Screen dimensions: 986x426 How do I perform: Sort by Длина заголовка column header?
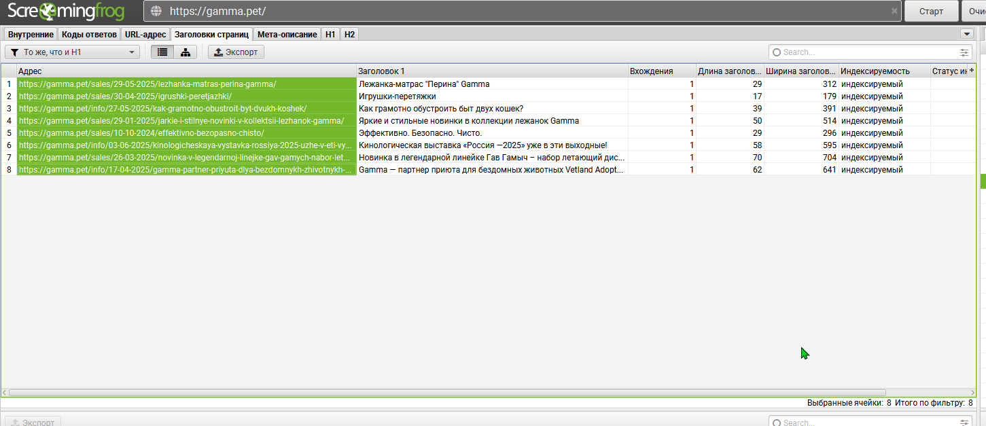(x=730, y=71)
